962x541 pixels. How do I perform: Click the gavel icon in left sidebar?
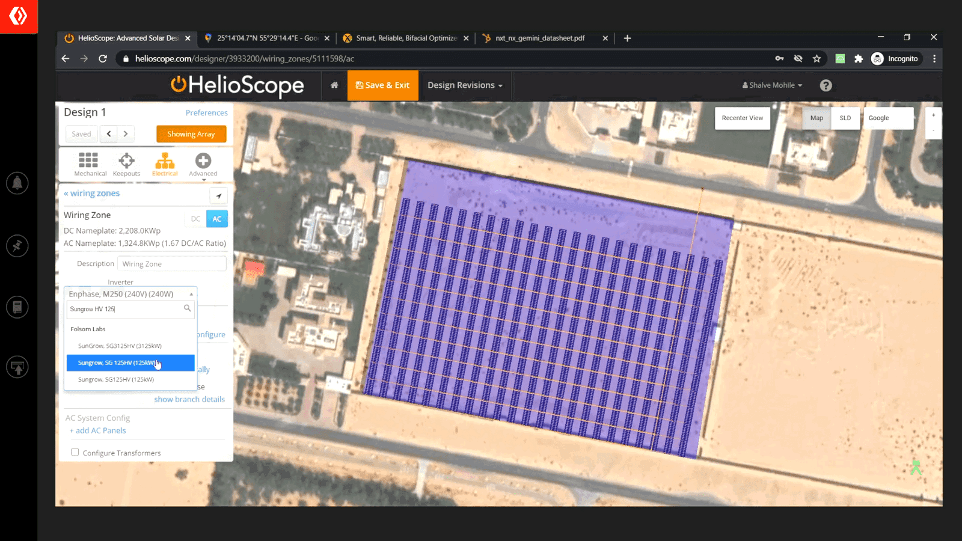tap(17, 246)
